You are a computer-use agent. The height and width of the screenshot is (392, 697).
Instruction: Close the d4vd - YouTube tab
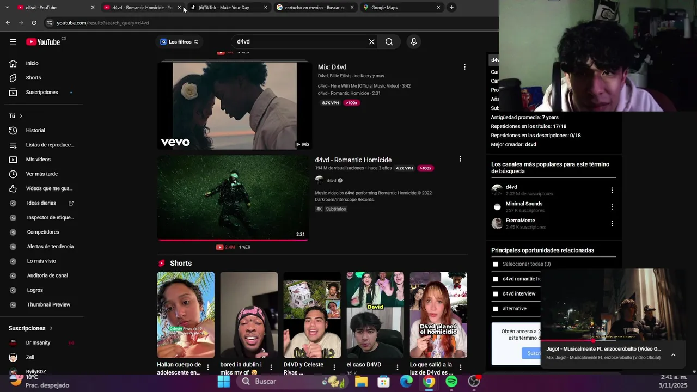point(93,8)
